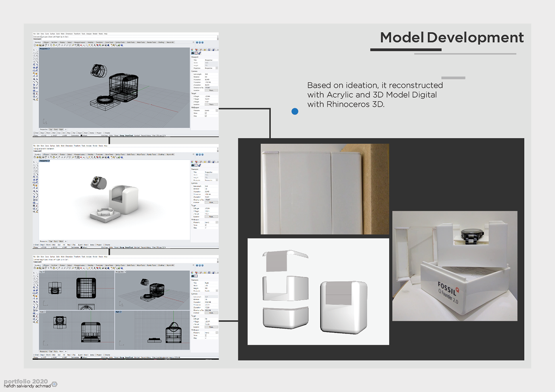Image resolution: width=555 pixels, height=392 pixels.
Task: Uncheck Wallpaper Show checkbox in top Rhino window
Action: 206,113
